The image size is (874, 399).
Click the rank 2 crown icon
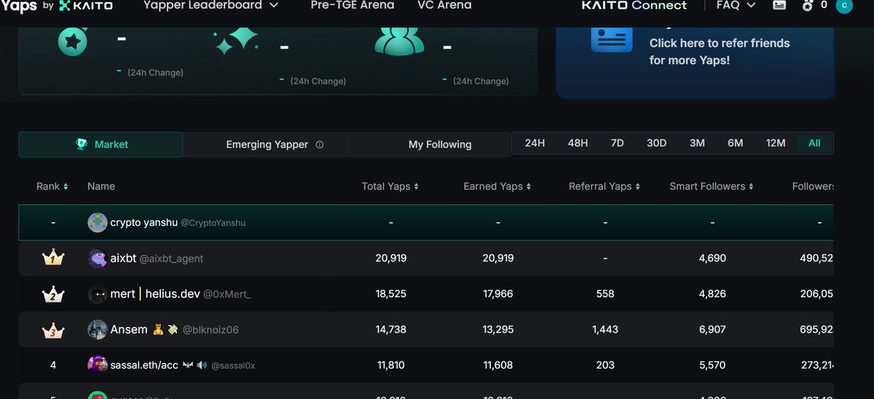tap(53, 294)
